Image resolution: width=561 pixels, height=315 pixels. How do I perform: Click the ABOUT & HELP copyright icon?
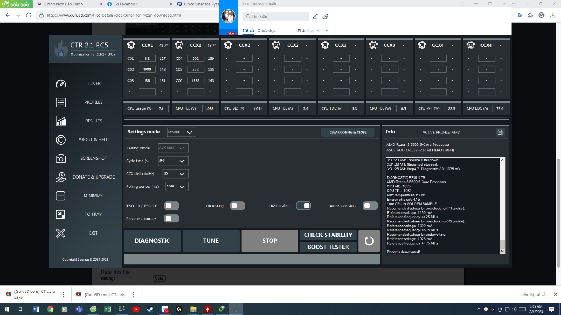tap(61, 140)
